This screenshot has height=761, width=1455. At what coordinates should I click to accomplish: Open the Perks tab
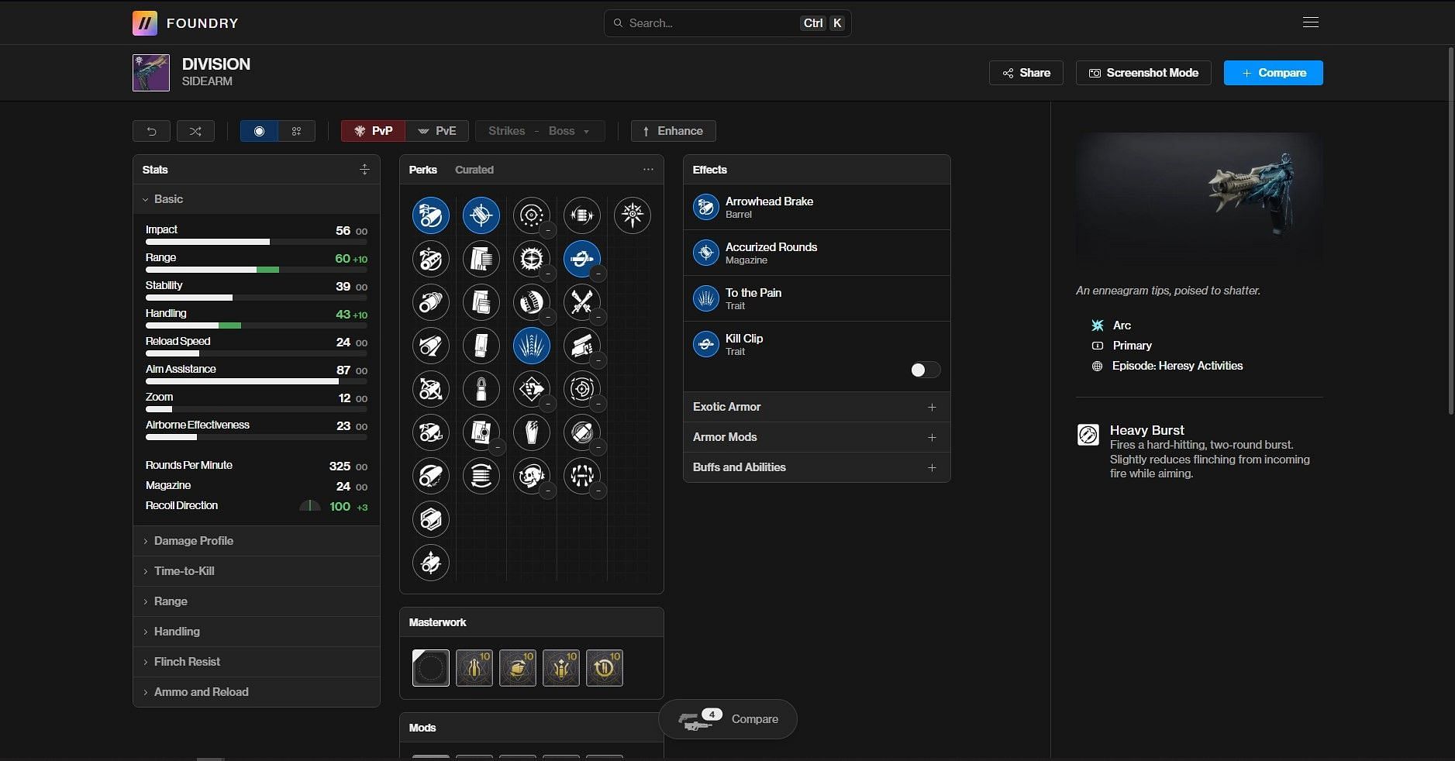coord(423,170)
